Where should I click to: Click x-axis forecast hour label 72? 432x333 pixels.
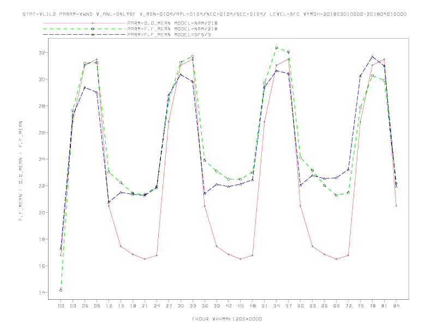click(349, 306)
